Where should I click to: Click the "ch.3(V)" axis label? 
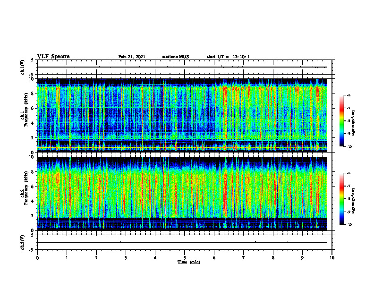pyautogui.click(x=22, y=242)
